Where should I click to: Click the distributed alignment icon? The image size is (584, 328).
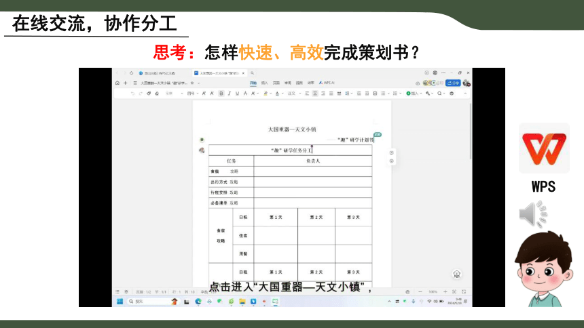[x=339, y=94]
